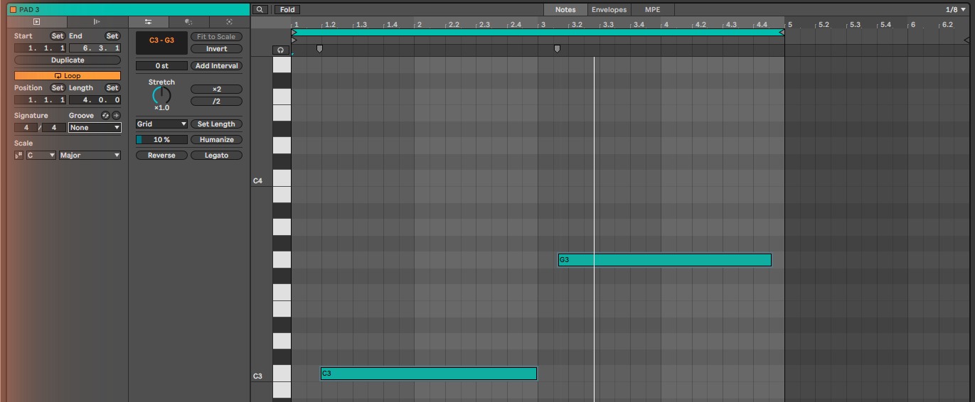The width and height of the screenshot is (975, 402).
Task: Click the 10 % humanize amount slider
Action: [x=161, y=139]
